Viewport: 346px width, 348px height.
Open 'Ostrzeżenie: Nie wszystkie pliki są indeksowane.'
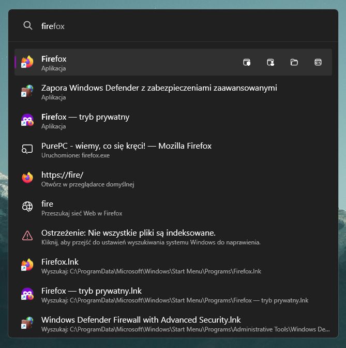(173, 236)
